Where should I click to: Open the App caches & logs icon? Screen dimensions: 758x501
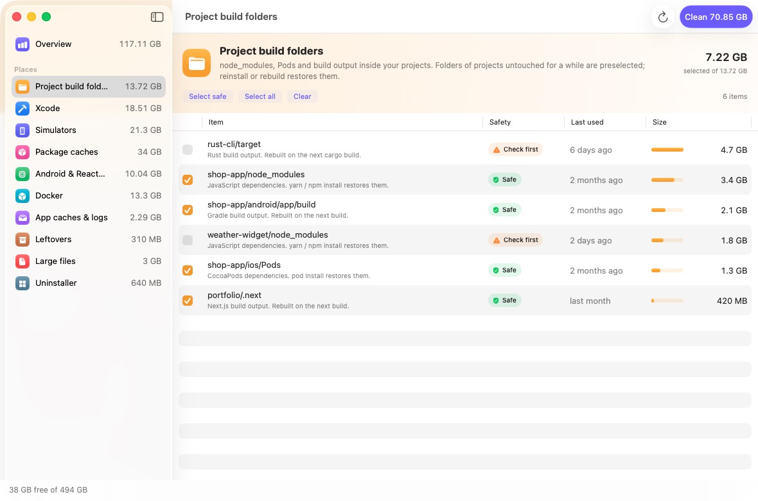[22, 218]
